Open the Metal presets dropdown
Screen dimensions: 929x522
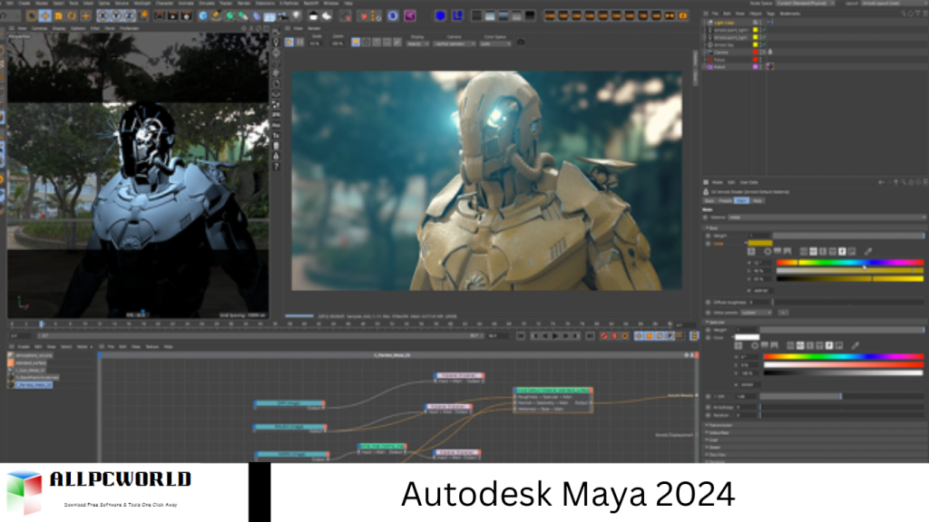757,313
